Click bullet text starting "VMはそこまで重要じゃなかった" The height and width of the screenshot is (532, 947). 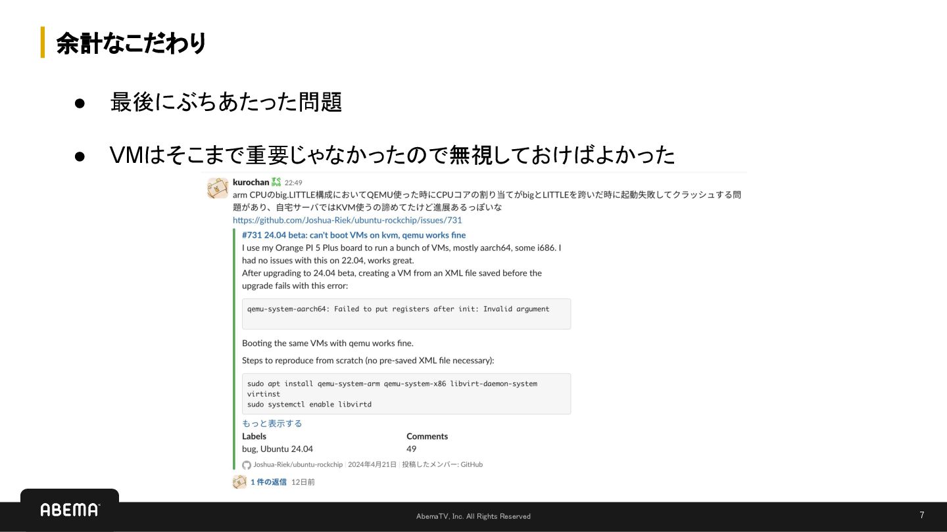[x=393, y=155]
